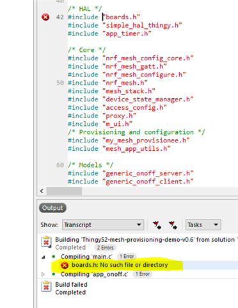Click the 'Build failed' text
Screen dimensions: 238x308
point(71,285)
